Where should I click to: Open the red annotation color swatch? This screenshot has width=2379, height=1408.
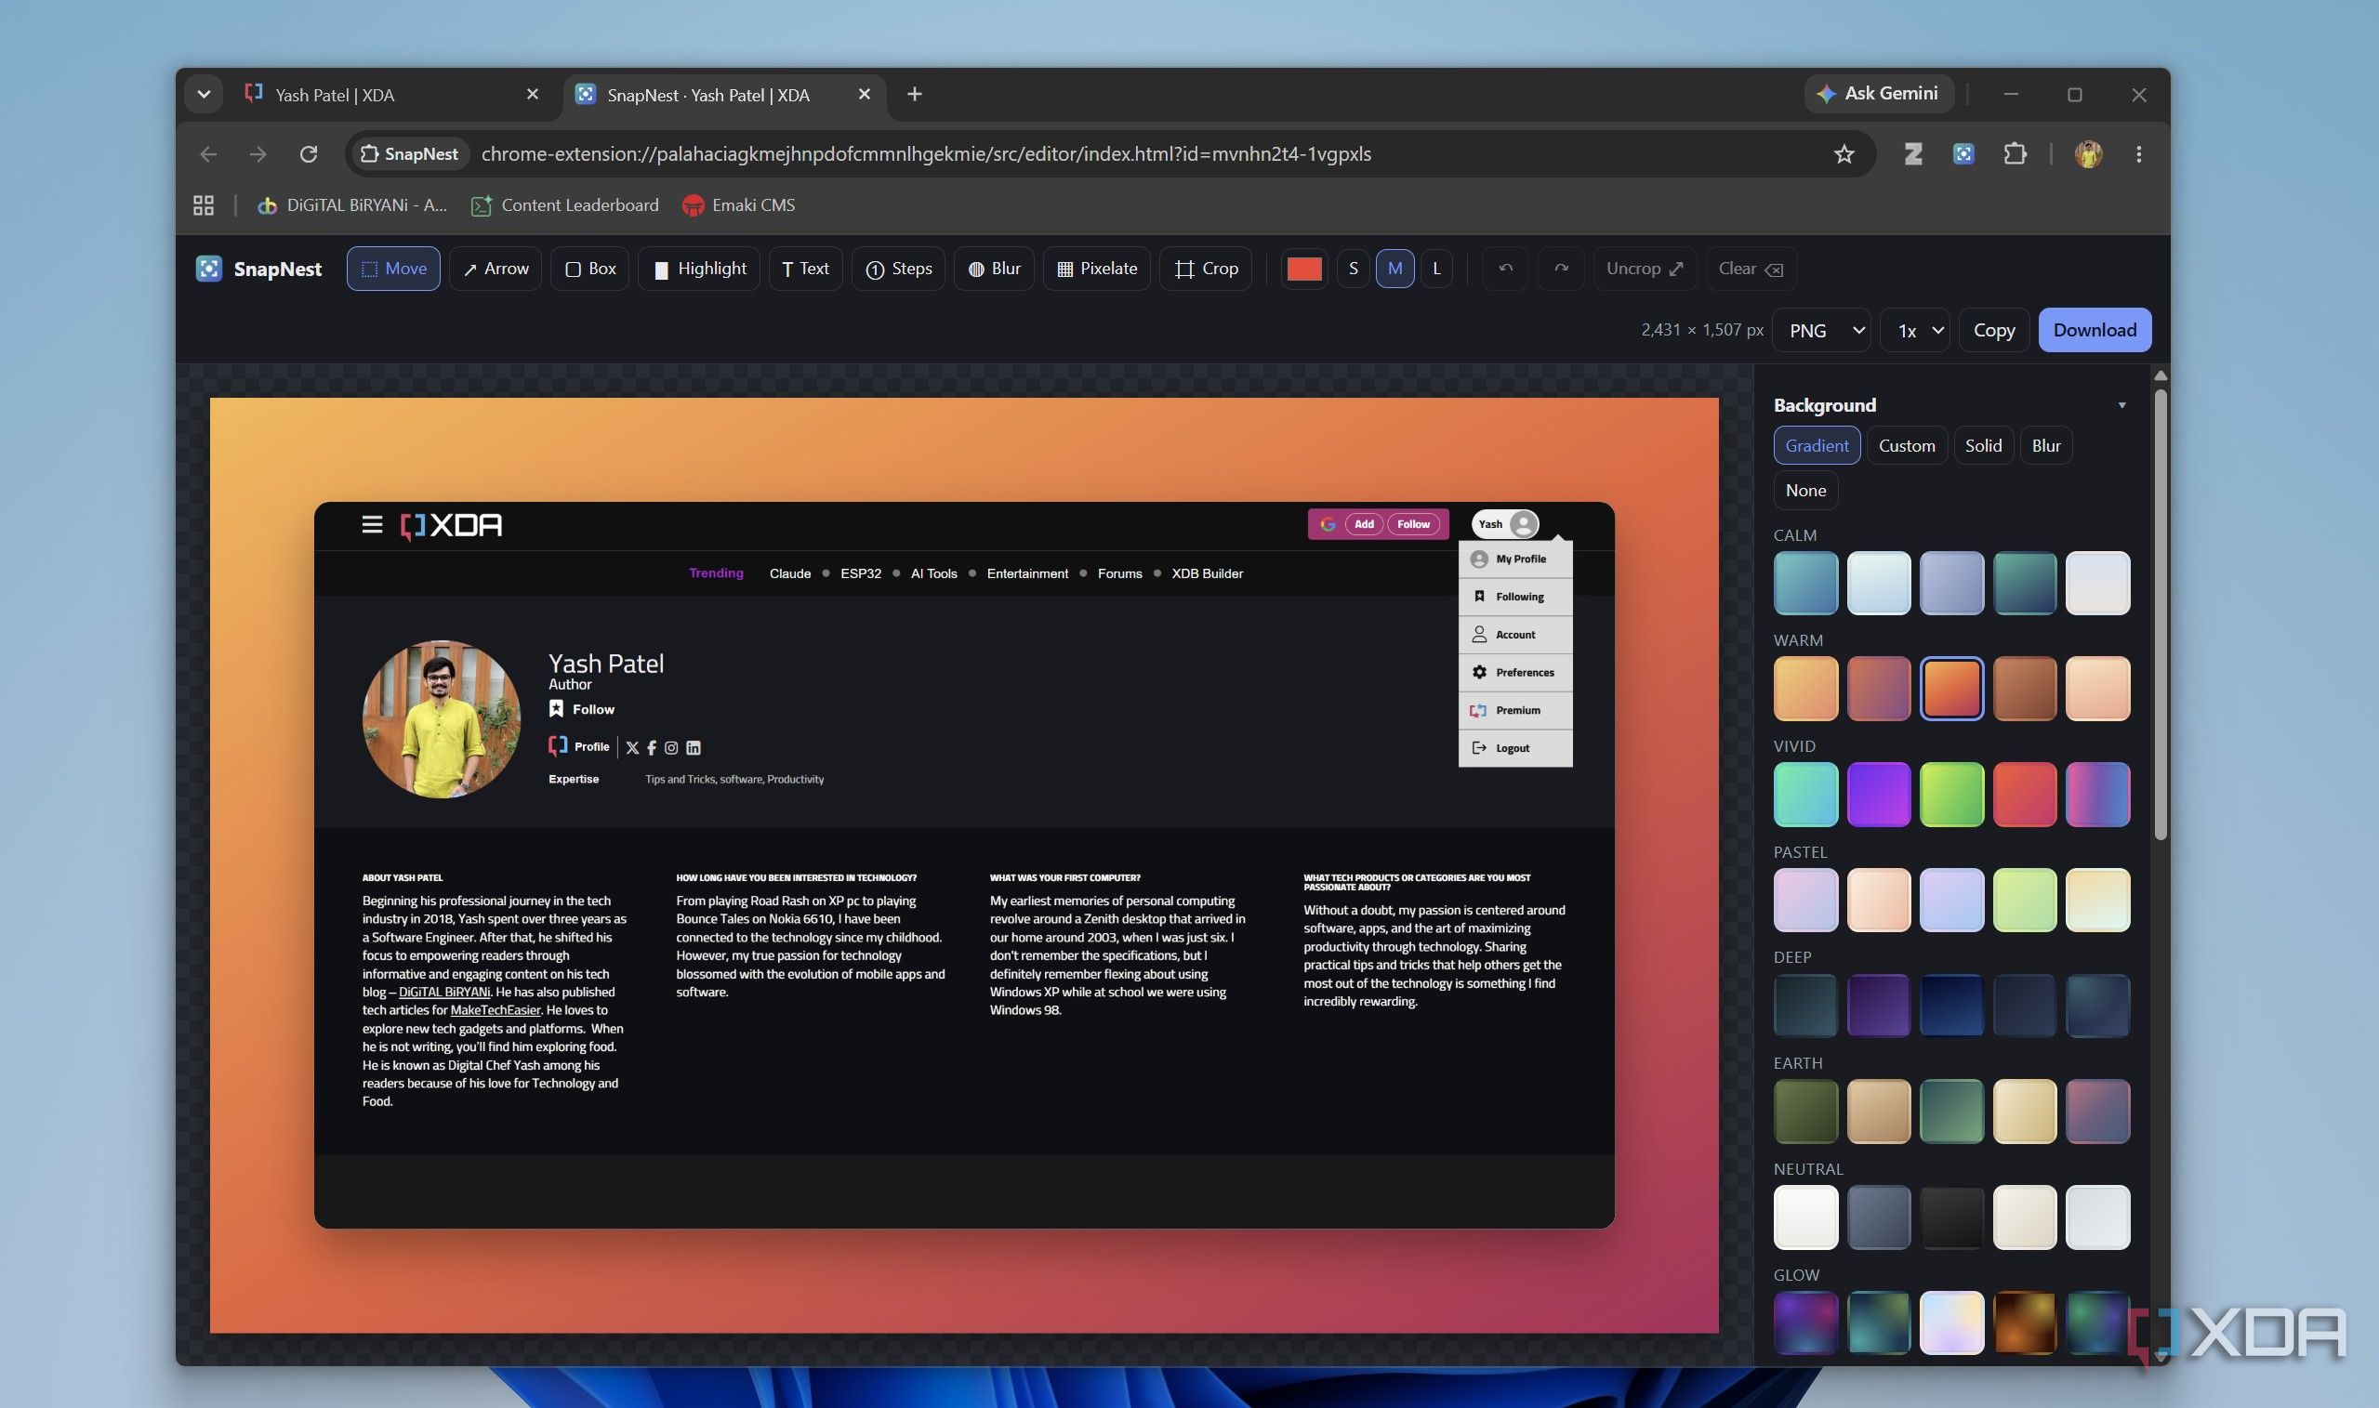click(1303, 269)
